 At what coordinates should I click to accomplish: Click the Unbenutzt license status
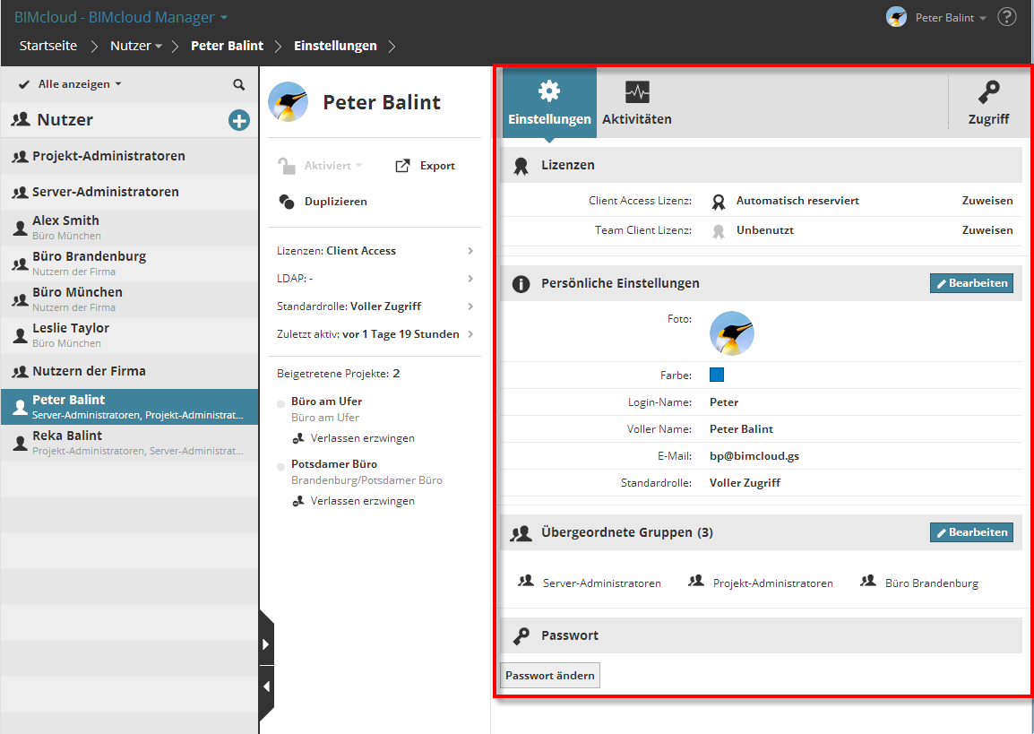pyautogui.click(x=764, y=230)
